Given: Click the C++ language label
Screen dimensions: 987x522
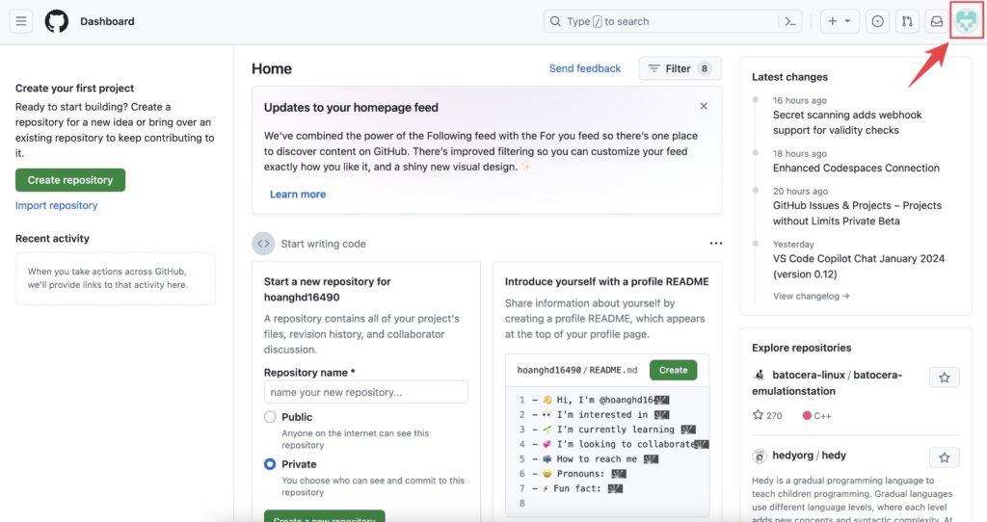Looking at the screenshot, I should click(822, 416).
